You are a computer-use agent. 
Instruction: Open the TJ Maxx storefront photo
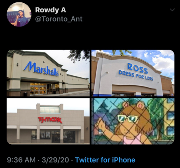(x=48, y=121)
